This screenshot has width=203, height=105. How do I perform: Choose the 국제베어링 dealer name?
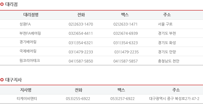pyautogui.click(x=28, y=51)
